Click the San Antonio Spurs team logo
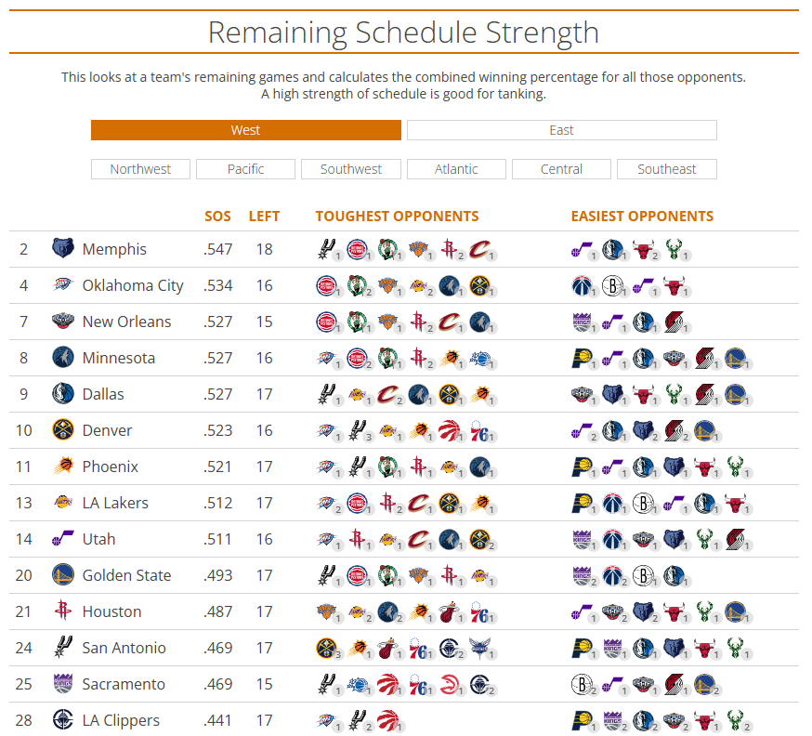Viewport: 812px width, 736px height. point(63,648)
